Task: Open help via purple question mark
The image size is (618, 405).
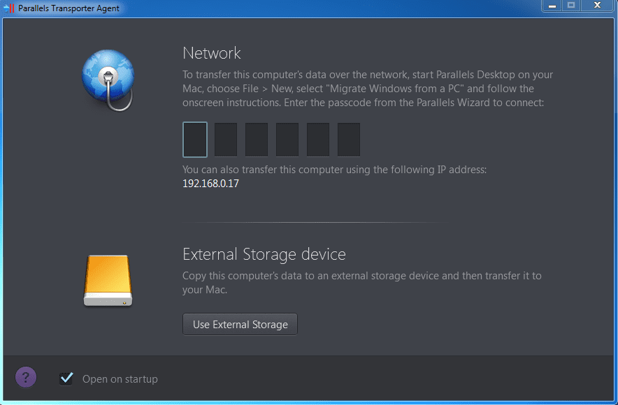Action: [x=26, y=378]
